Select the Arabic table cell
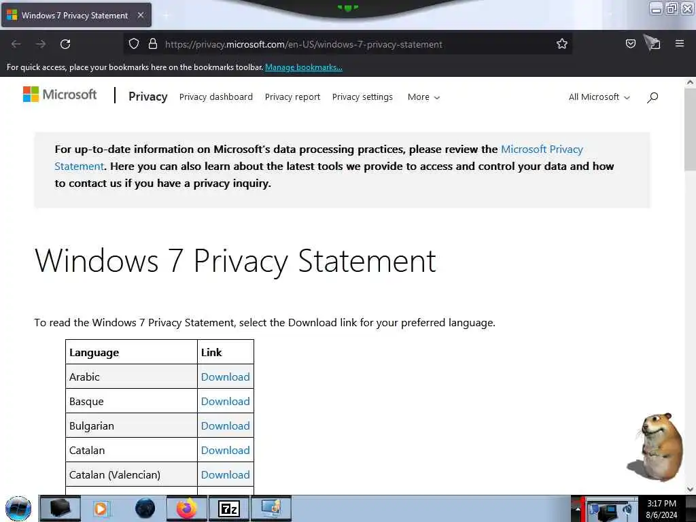This screenshot has width=696, height=522. pyautogui.click(x=131, y=377)
